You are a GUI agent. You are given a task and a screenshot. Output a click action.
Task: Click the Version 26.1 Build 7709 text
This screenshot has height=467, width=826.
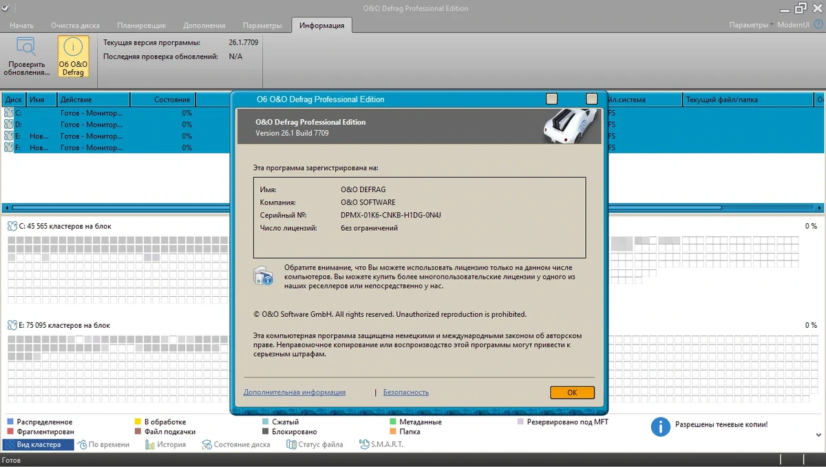coord(292,133)
